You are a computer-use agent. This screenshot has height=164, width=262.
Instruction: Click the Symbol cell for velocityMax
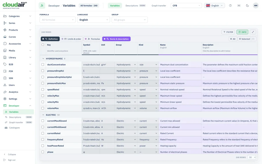tap(91, 96)
